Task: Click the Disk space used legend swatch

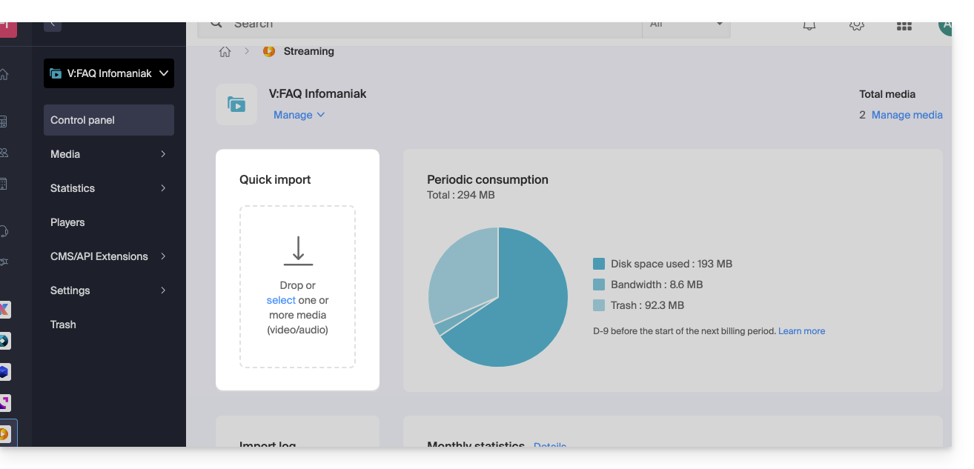Action: point(599,264)
